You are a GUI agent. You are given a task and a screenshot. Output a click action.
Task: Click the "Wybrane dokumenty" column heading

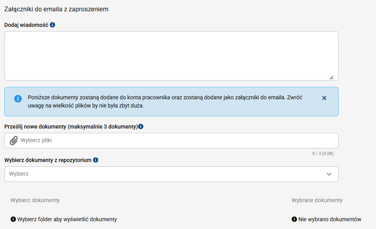tap(317, 200)
